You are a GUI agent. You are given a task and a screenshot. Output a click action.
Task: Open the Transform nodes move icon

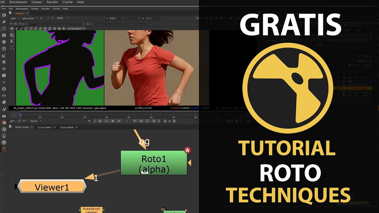[4, 69]
